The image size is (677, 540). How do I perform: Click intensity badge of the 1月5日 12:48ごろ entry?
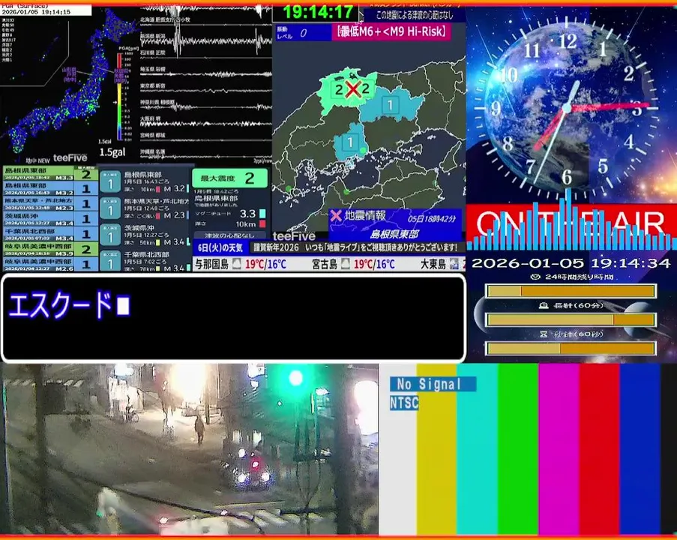coord(110,209)
